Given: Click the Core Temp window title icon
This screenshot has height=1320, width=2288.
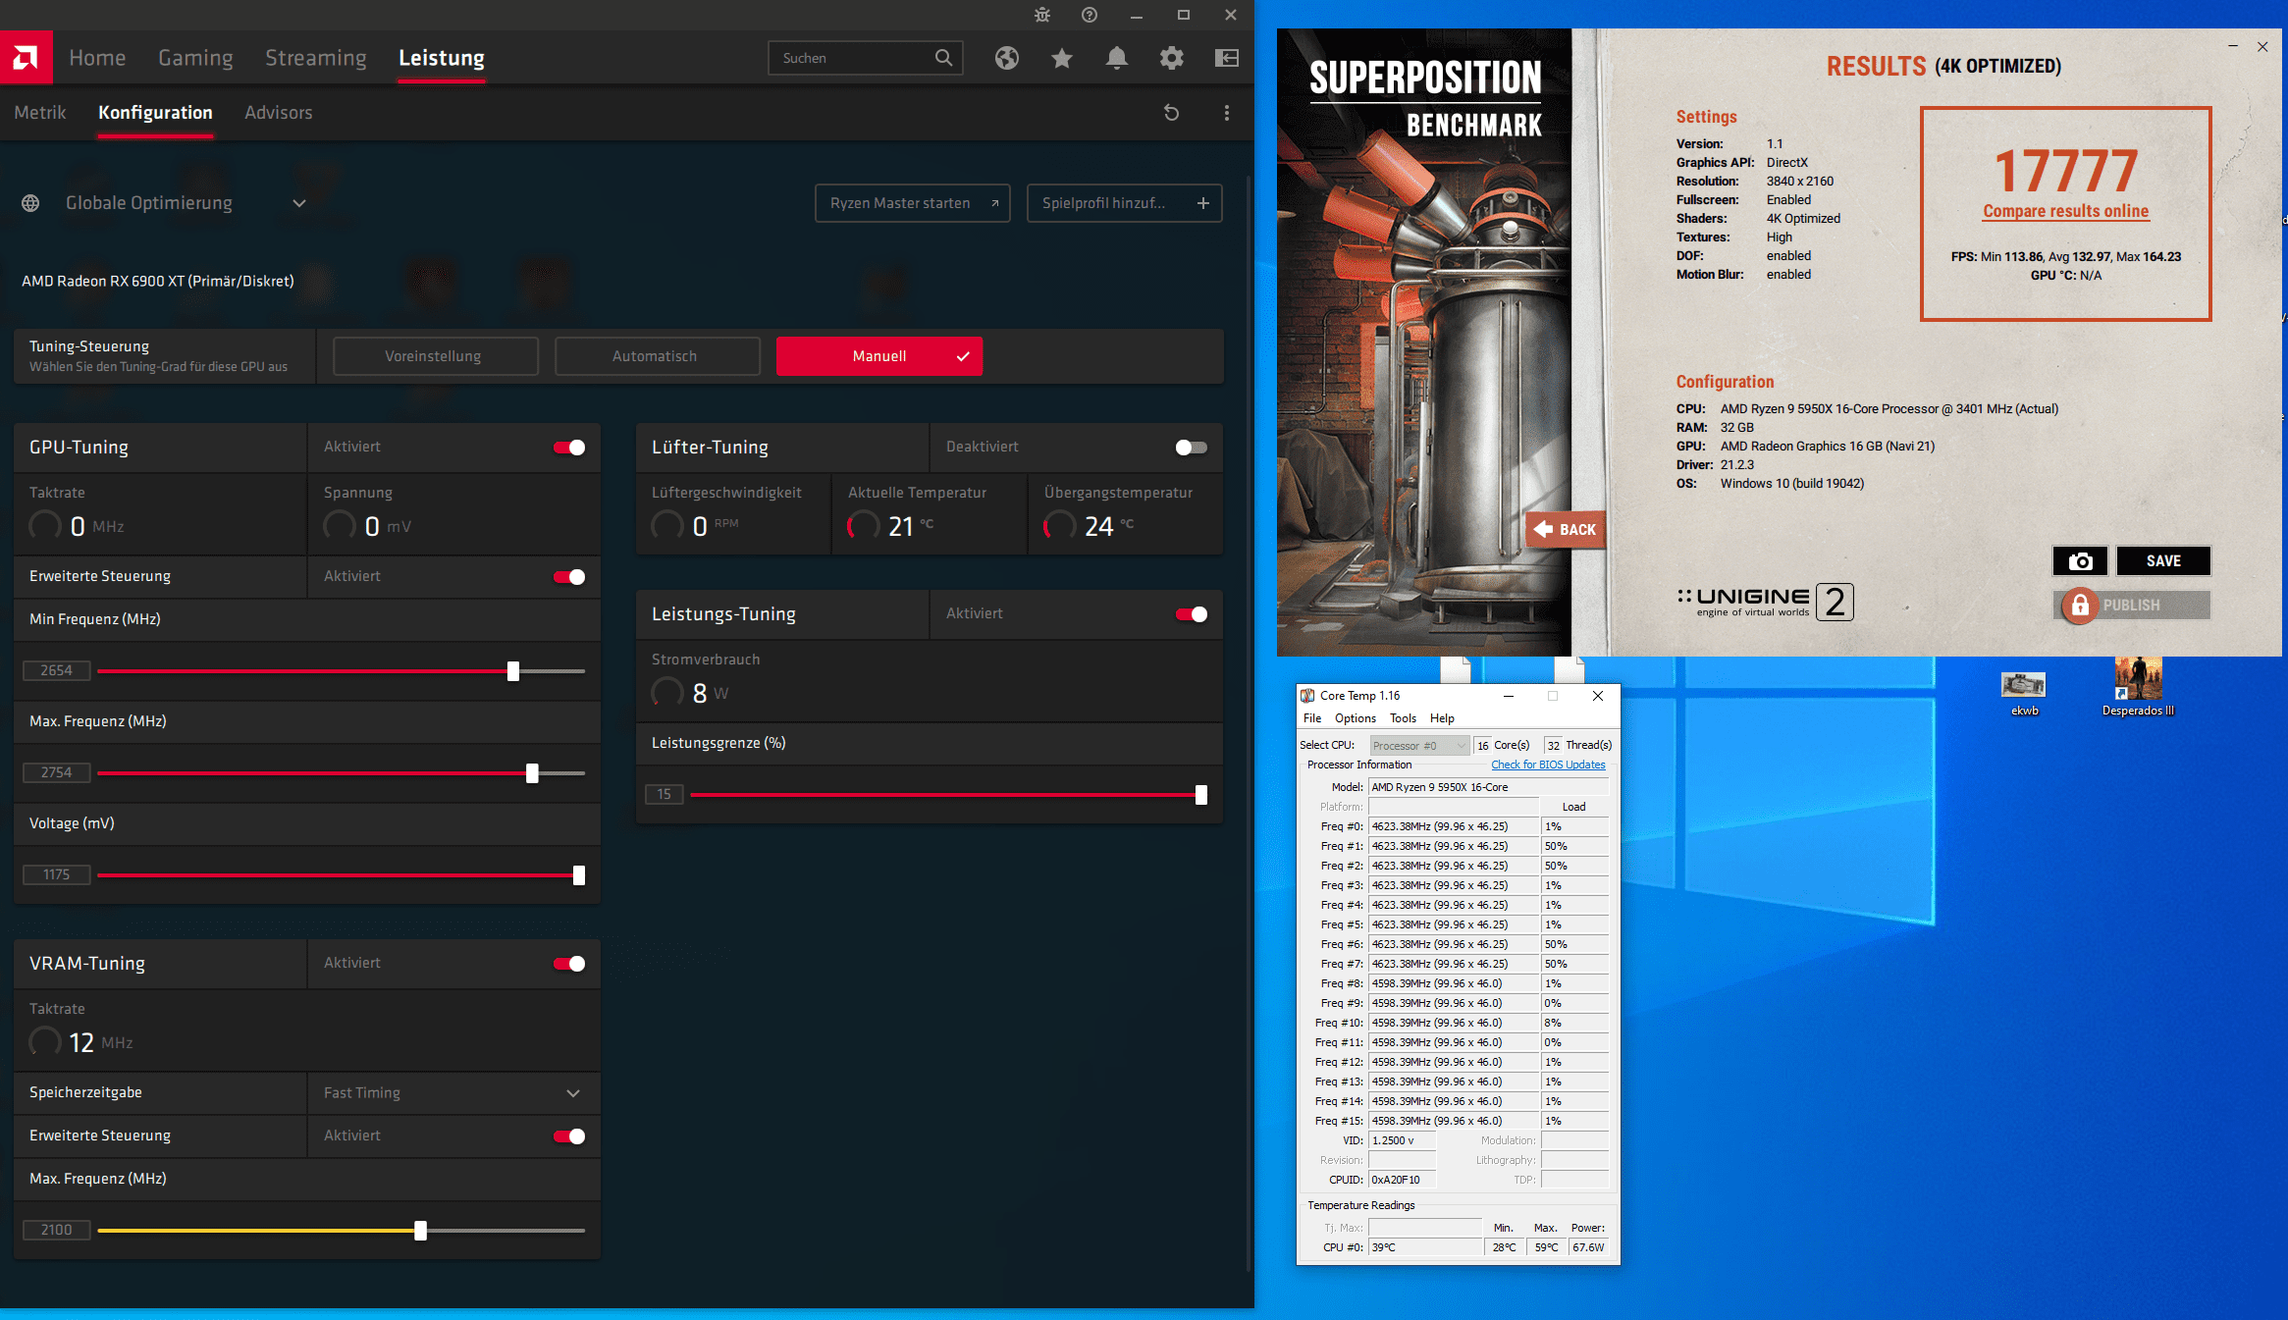Looking at the screenshot, I should (1307, 696).
